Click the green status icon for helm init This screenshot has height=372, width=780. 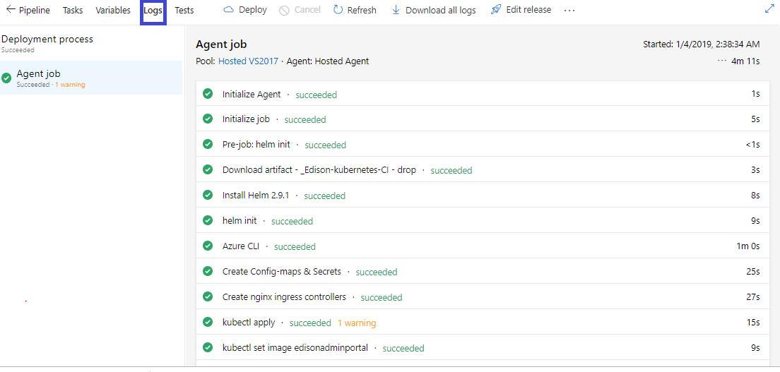coord(208,221)
